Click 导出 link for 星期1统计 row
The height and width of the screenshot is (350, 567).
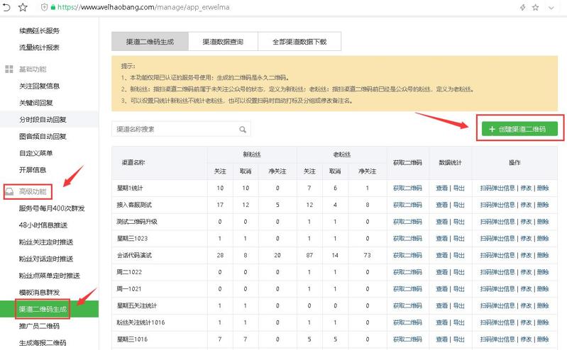(x=459, y=188)
